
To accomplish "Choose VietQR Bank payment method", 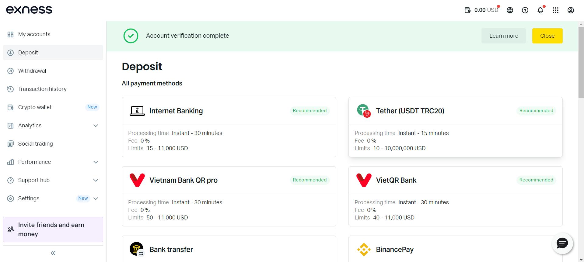I will [455, 196].
